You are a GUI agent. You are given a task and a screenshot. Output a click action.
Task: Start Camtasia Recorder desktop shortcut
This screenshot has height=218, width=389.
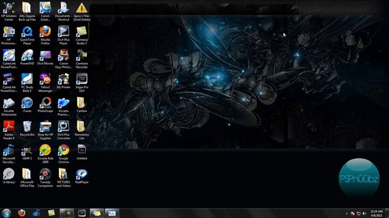(x=82, y=59)
